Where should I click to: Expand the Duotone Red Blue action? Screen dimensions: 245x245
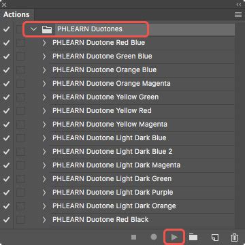(44, 43)
